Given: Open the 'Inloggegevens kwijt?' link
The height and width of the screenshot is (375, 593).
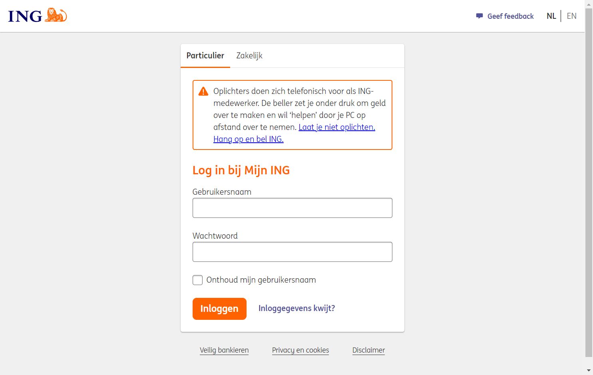Looking at the screenshot, I should click(296, 308).
